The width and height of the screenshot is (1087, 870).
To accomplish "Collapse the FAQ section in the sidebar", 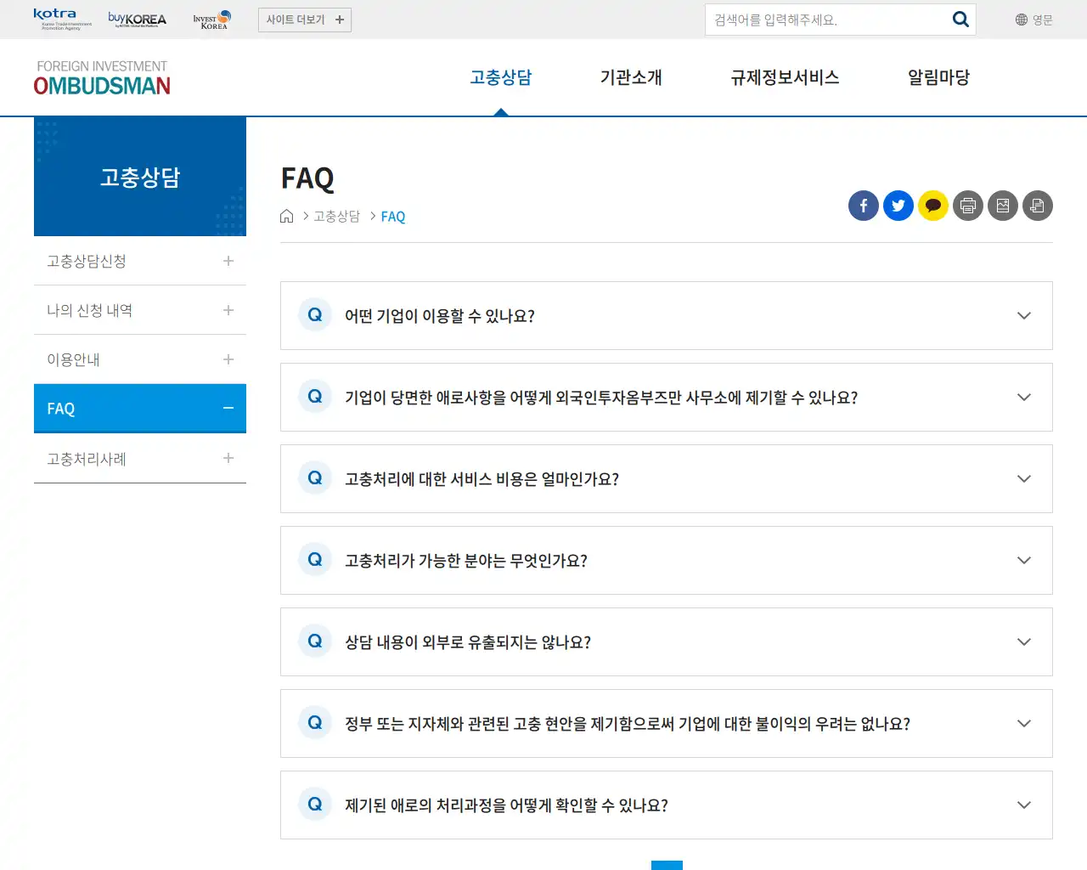I will [x=227, y=409].
